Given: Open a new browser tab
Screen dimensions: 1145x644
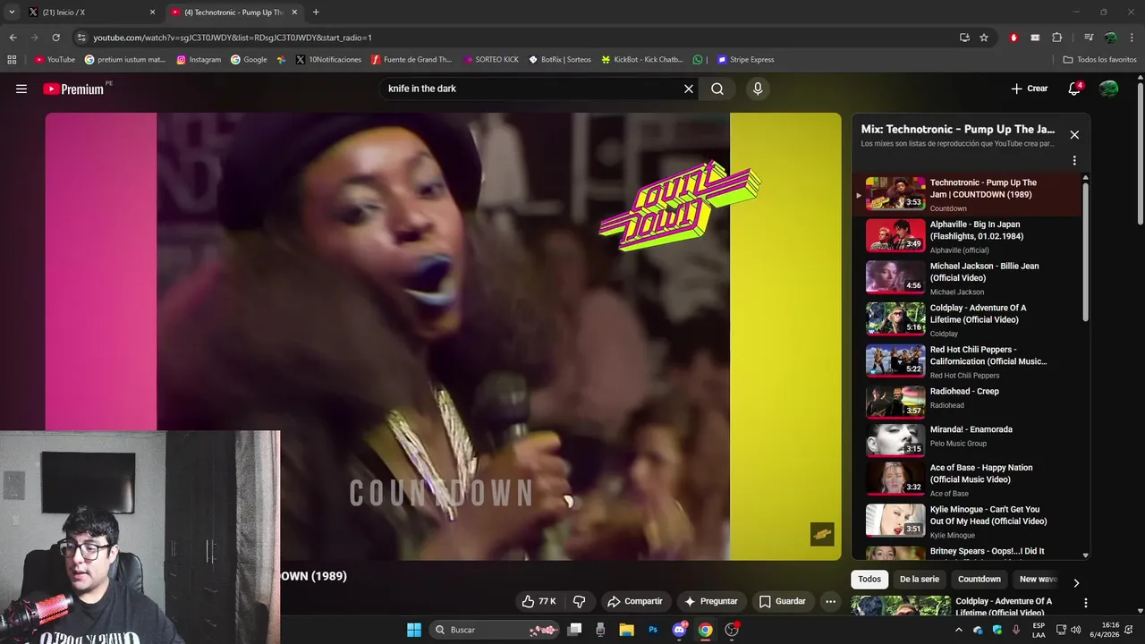Looking at the screenshot, I should click(316, 13).
